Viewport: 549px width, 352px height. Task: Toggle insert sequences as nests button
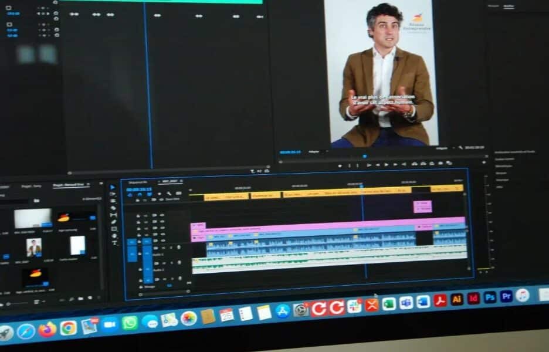point(130,195)
